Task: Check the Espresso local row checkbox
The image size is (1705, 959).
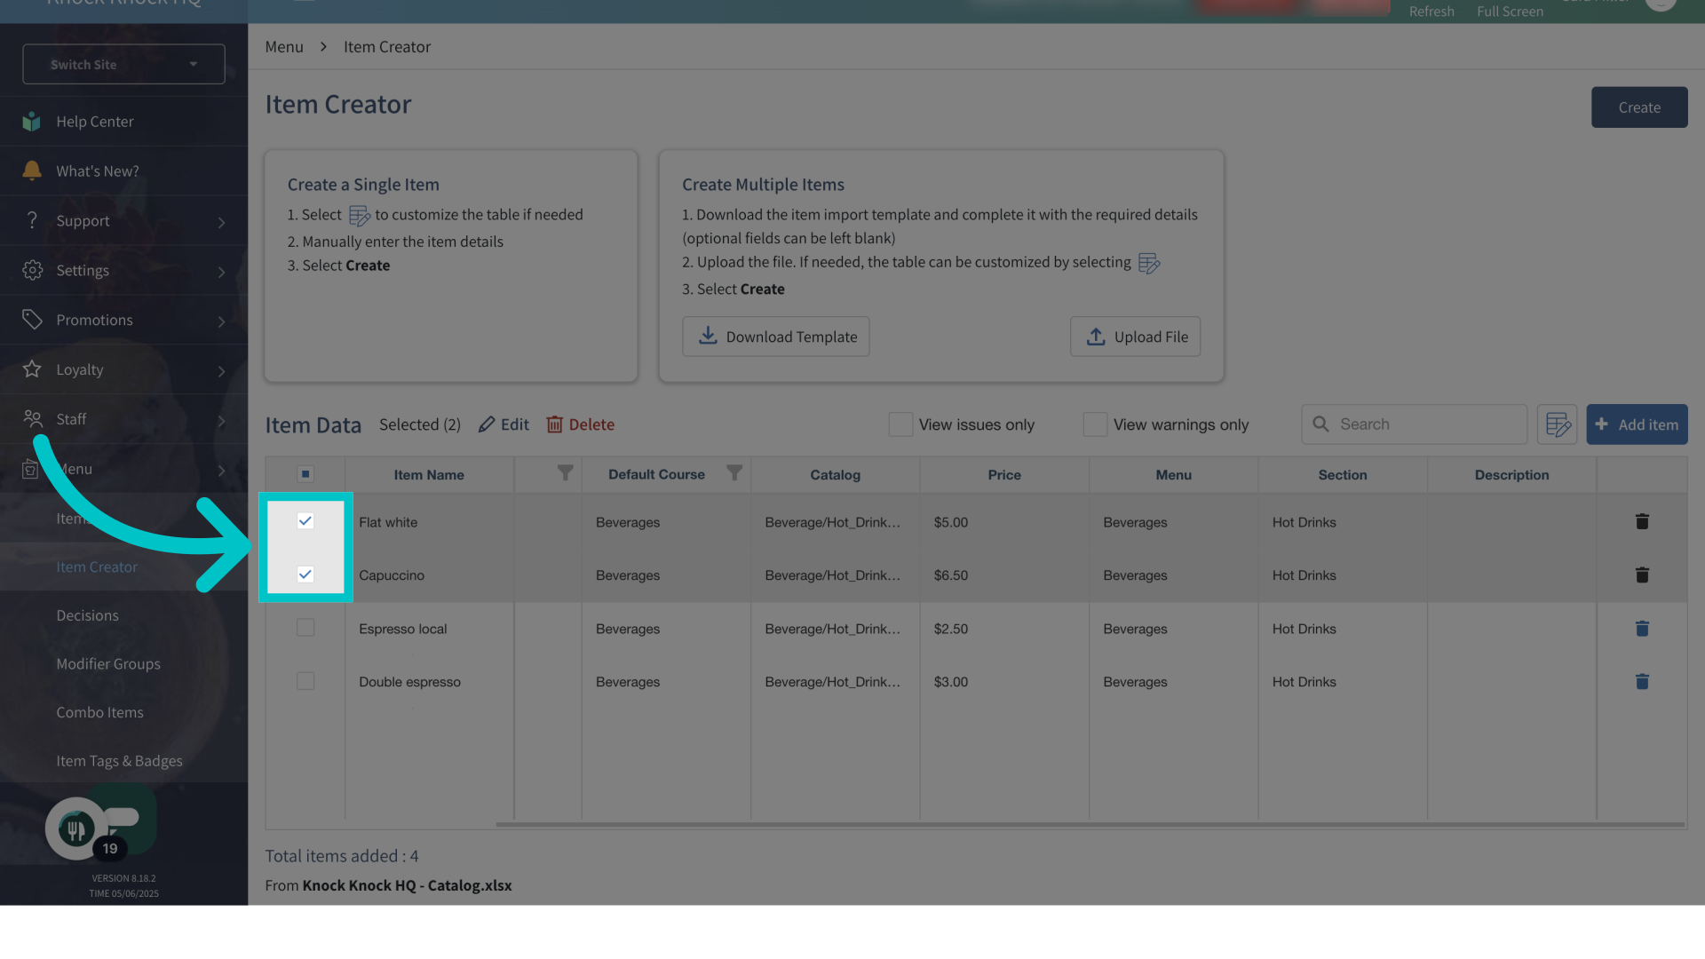Action: [305, 628]
